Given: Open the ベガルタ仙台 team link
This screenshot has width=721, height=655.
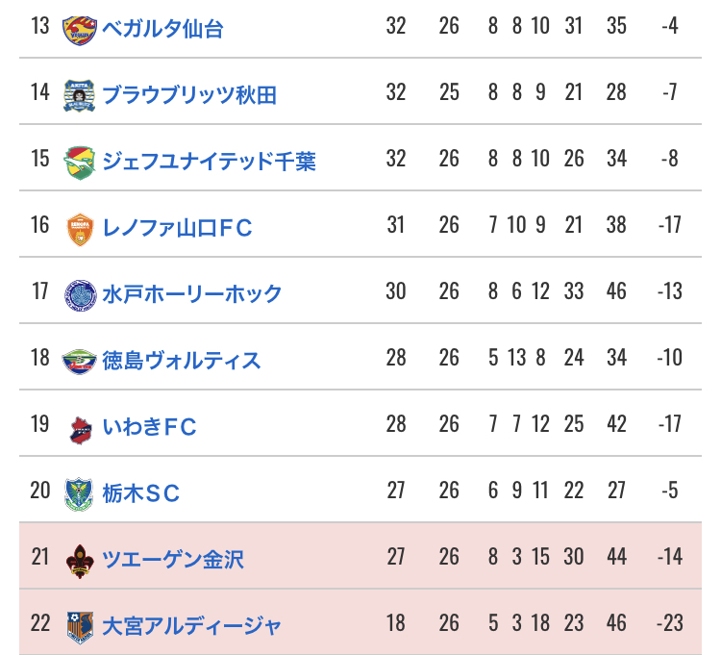Looking at the screenshot, I should click(x=162, y=29).
